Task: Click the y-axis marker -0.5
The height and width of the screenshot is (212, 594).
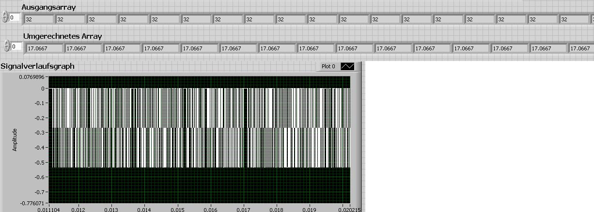Action: [x=40, y=162]
